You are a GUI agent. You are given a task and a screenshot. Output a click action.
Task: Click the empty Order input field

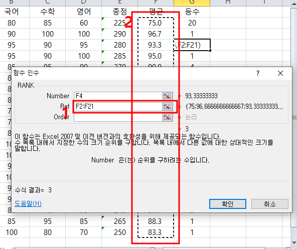point(118,117)
